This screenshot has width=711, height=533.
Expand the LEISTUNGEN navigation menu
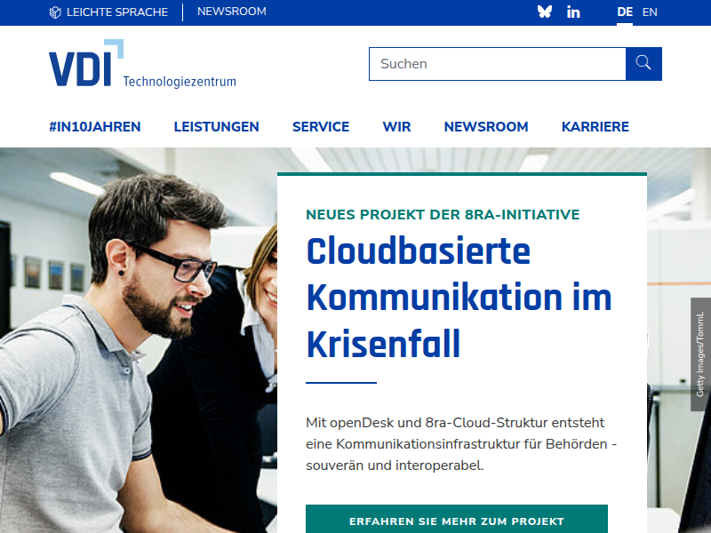(x=216, y=127)
